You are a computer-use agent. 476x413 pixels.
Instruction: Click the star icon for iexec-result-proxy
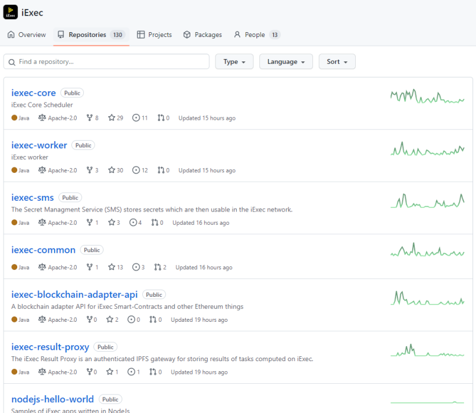point(109,372)
